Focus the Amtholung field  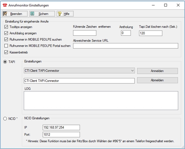126,33
